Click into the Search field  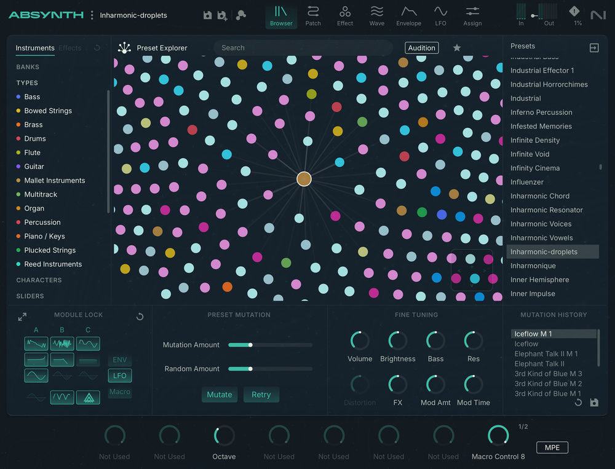pos(303,48)
